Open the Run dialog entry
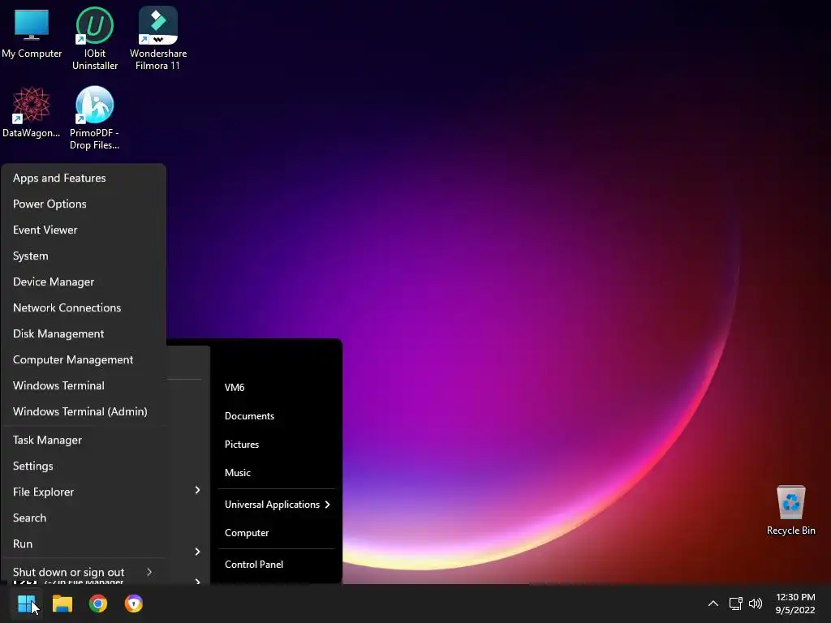The height and width of the screenshot is (623, 831). [84, 544]
